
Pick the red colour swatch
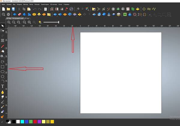(x=35, y=121)
